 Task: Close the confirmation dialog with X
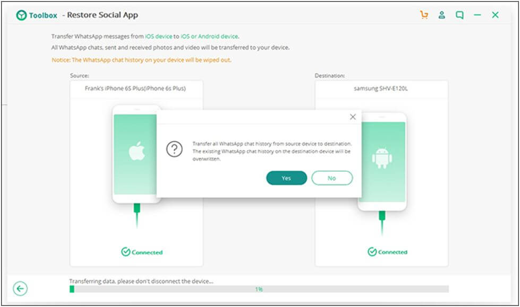[x=353, y=117]
